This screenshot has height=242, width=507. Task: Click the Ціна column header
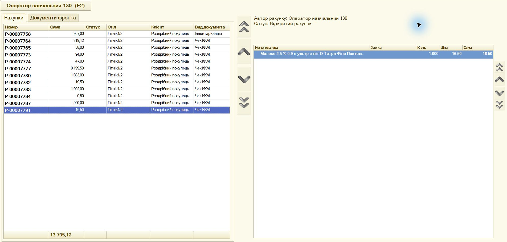451,48
